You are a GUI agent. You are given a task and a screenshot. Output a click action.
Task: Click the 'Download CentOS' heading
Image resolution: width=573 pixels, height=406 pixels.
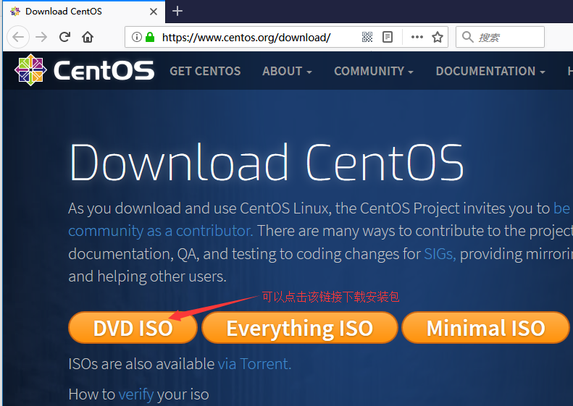(267, 162)
